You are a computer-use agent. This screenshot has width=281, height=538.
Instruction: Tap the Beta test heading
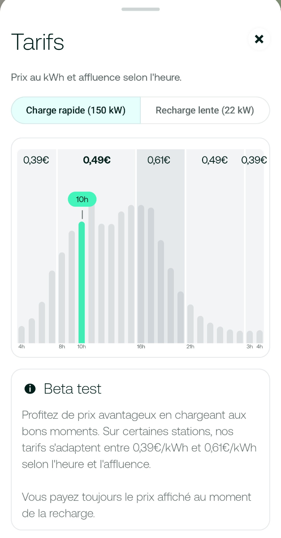(x=73, y=389)
